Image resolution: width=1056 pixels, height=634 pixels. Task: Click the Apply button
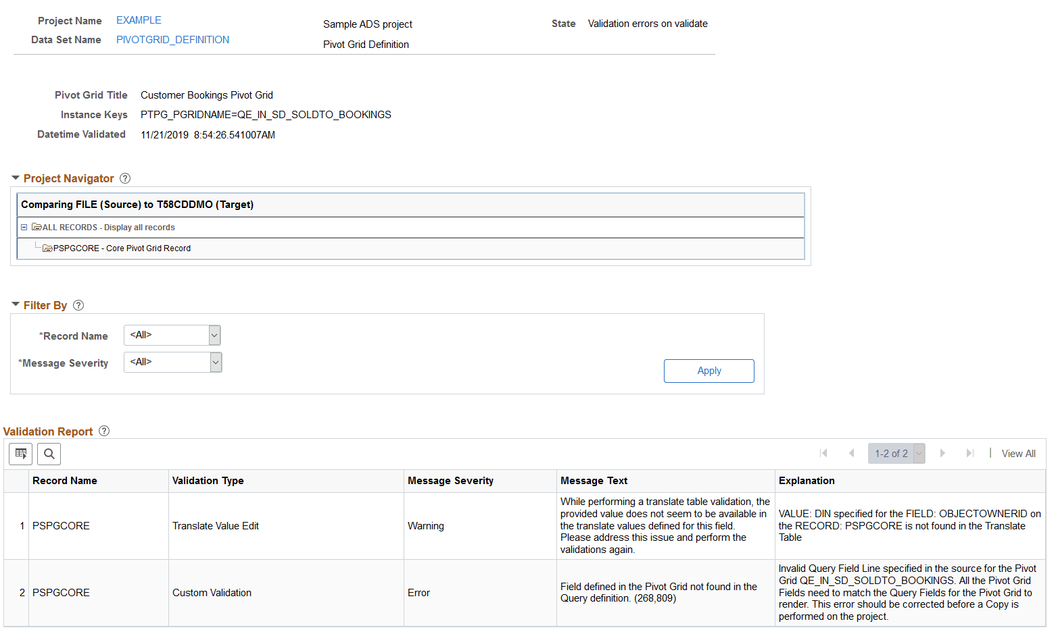click(x=709, y=370)
